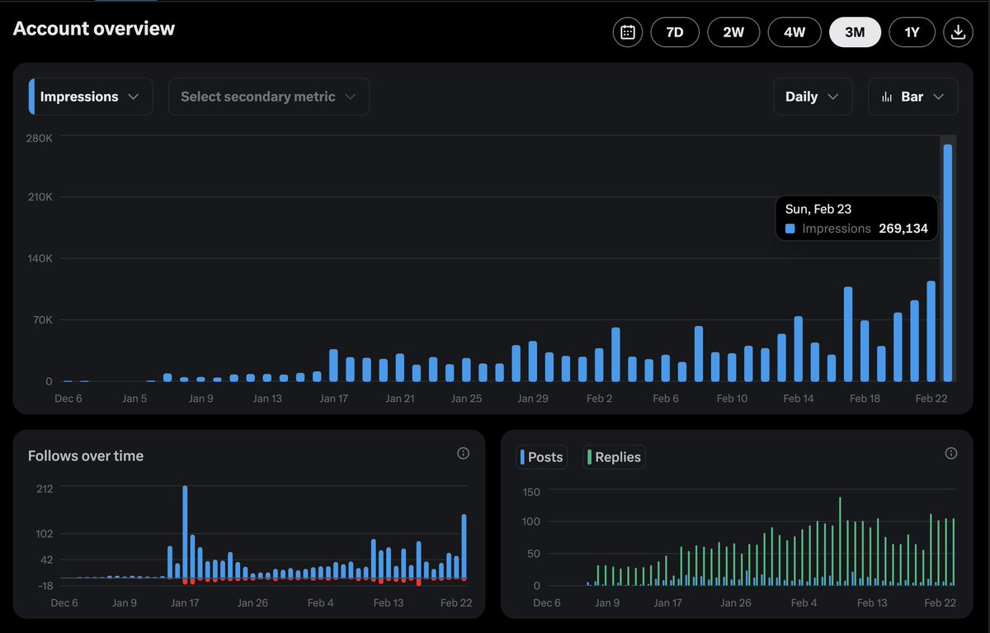Toggle the Posts legend filter
This screenshot has height=633, width=990.
point(541,456)
